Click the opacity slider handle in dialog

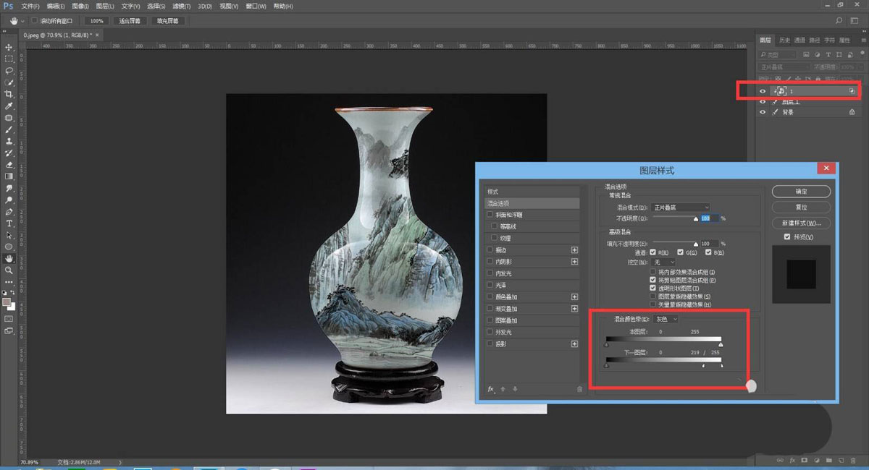pos(697,219)
